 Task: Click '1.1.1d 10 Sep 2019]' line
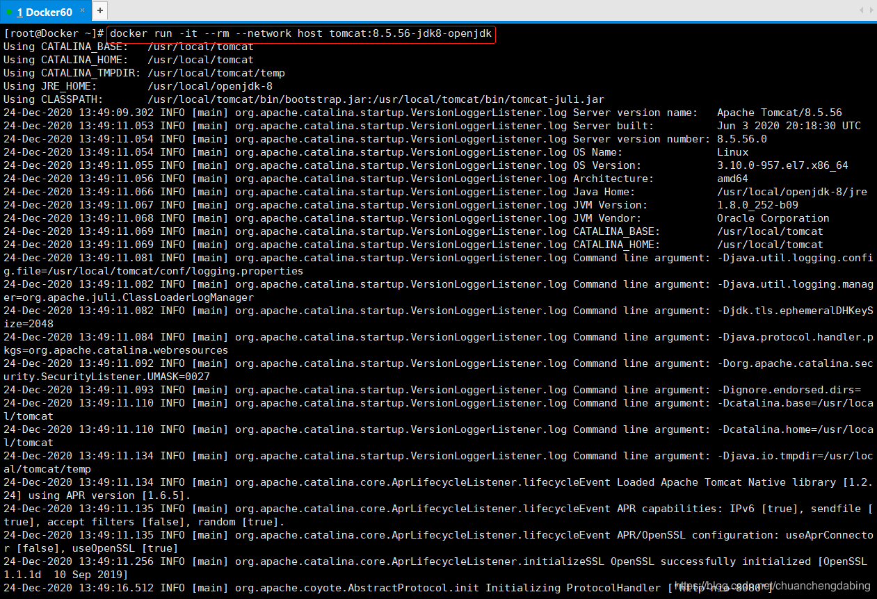(x=66, y=575)
